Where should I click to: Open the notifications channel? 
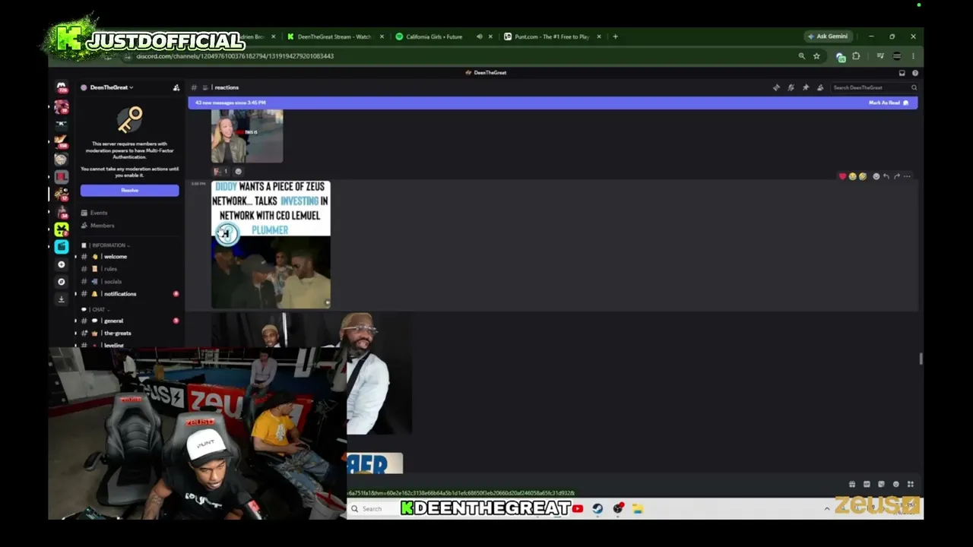129,294
